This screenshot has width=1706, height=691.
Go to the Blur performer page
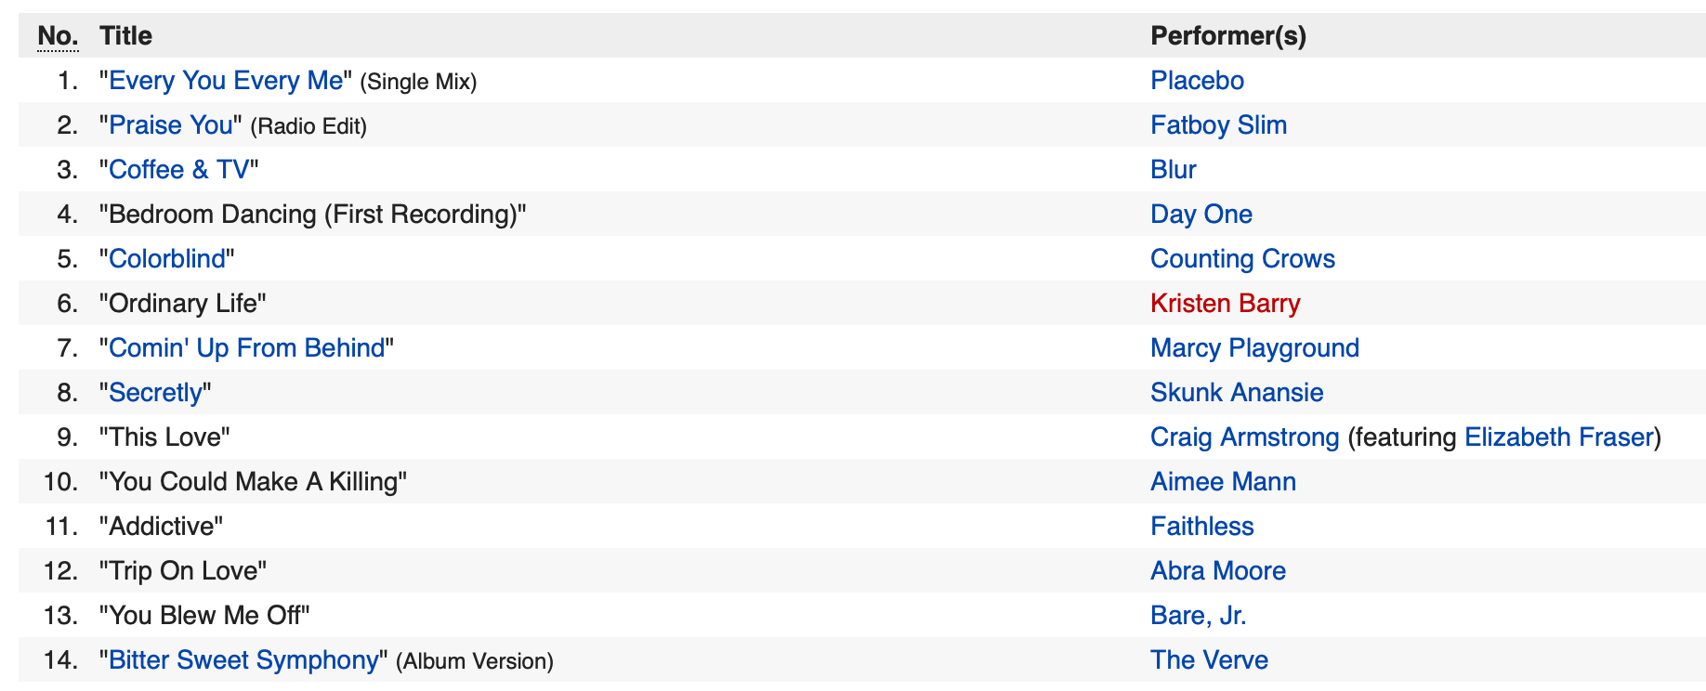[1173, 170]
